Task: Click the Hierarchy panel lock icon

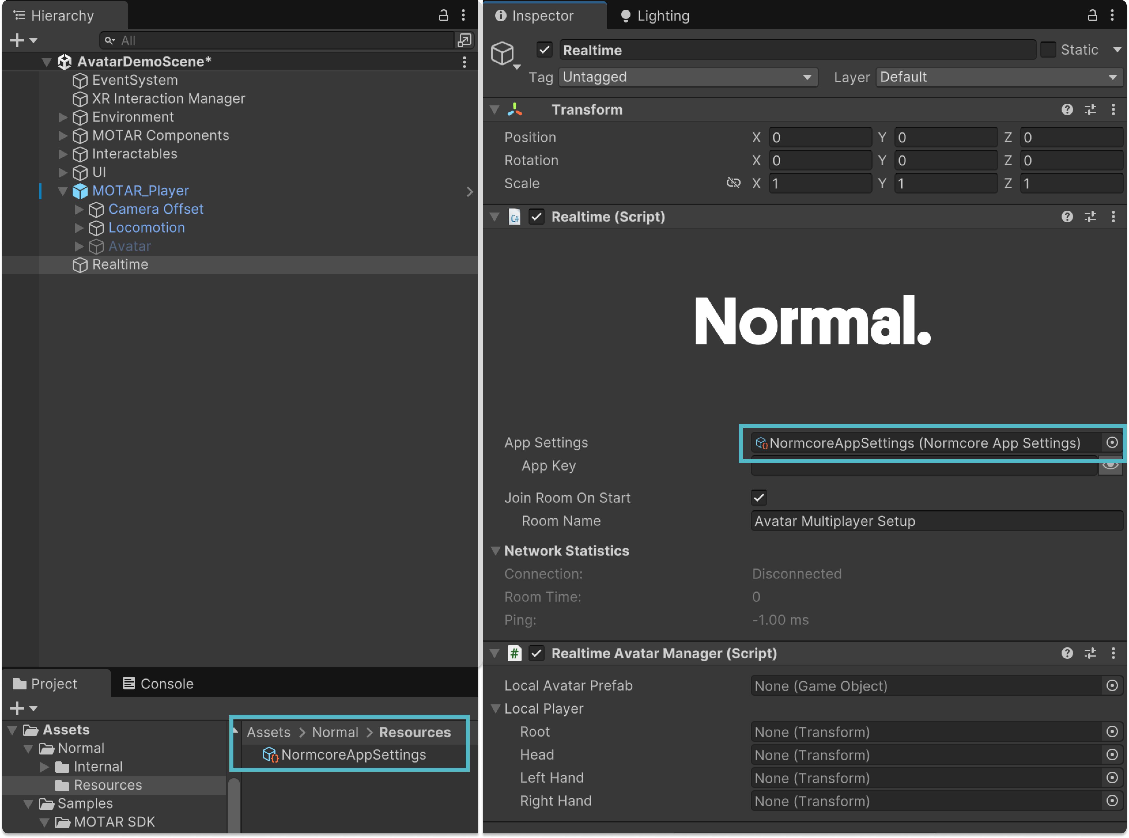Action: point(443,15)
